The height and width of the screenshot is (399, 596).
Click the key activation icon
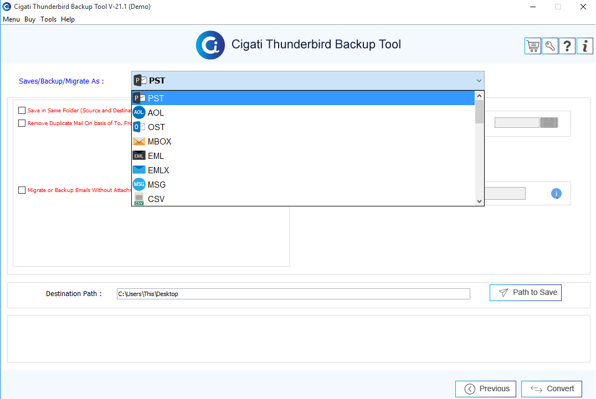[549, 46]
